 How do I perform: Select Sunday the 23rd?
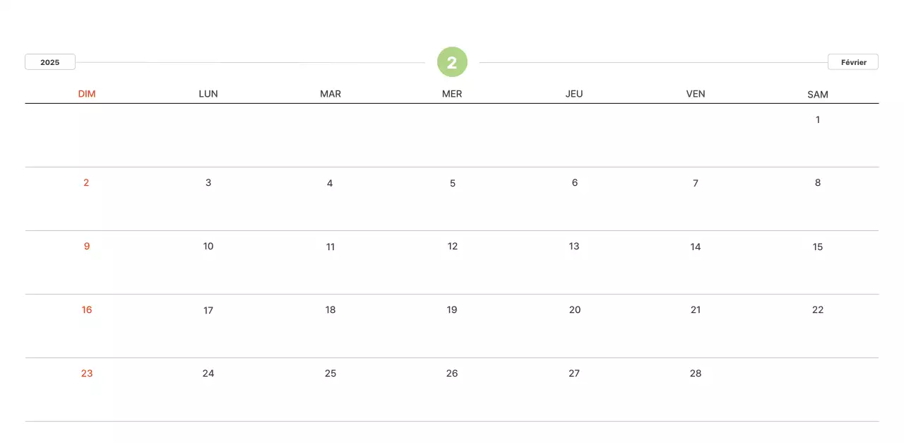point(87,374)
